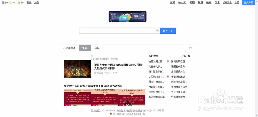258x117 pixels.
Task: Open hot topic 刘青云儿子力
Action: point(157,67)
